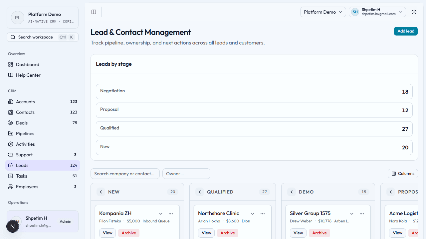Open the Support section

[24, 155]
